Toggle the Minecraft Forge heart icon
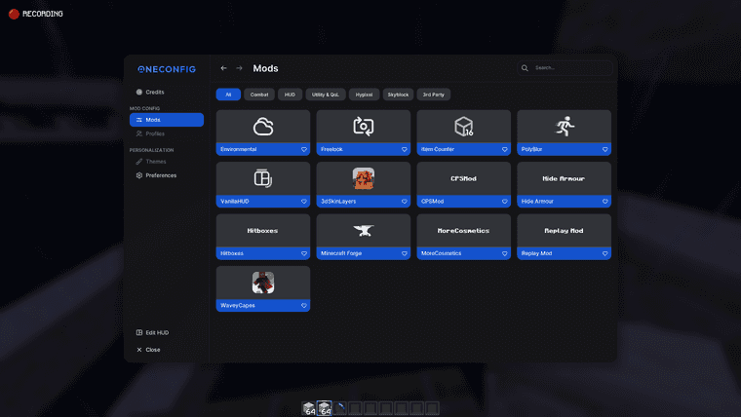This screenshot has width=741, height=417. [404, 253]
